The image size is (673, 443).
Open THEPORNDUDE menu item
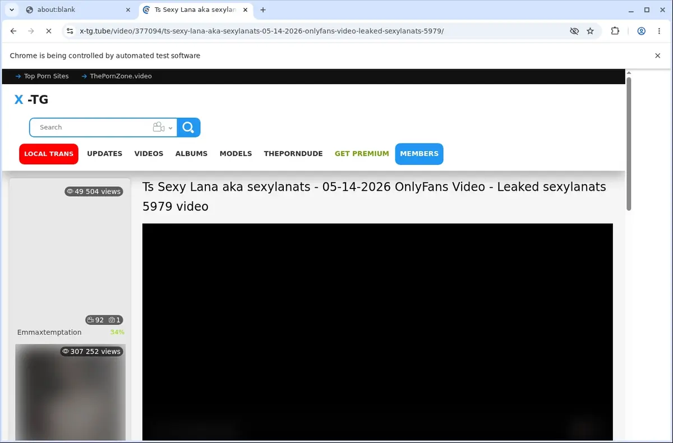click(x=293, y=154)
